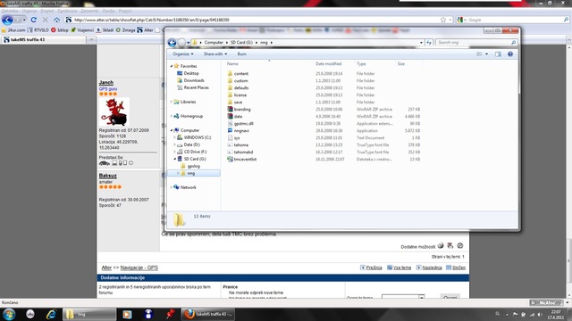This screenshot has height=321, width=572.
Task: Go back in the Explorer window
Action: 172,43
